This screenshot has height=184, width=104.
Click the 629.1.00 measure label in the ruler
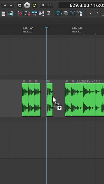pyautogui.click(x=28, y=28)
